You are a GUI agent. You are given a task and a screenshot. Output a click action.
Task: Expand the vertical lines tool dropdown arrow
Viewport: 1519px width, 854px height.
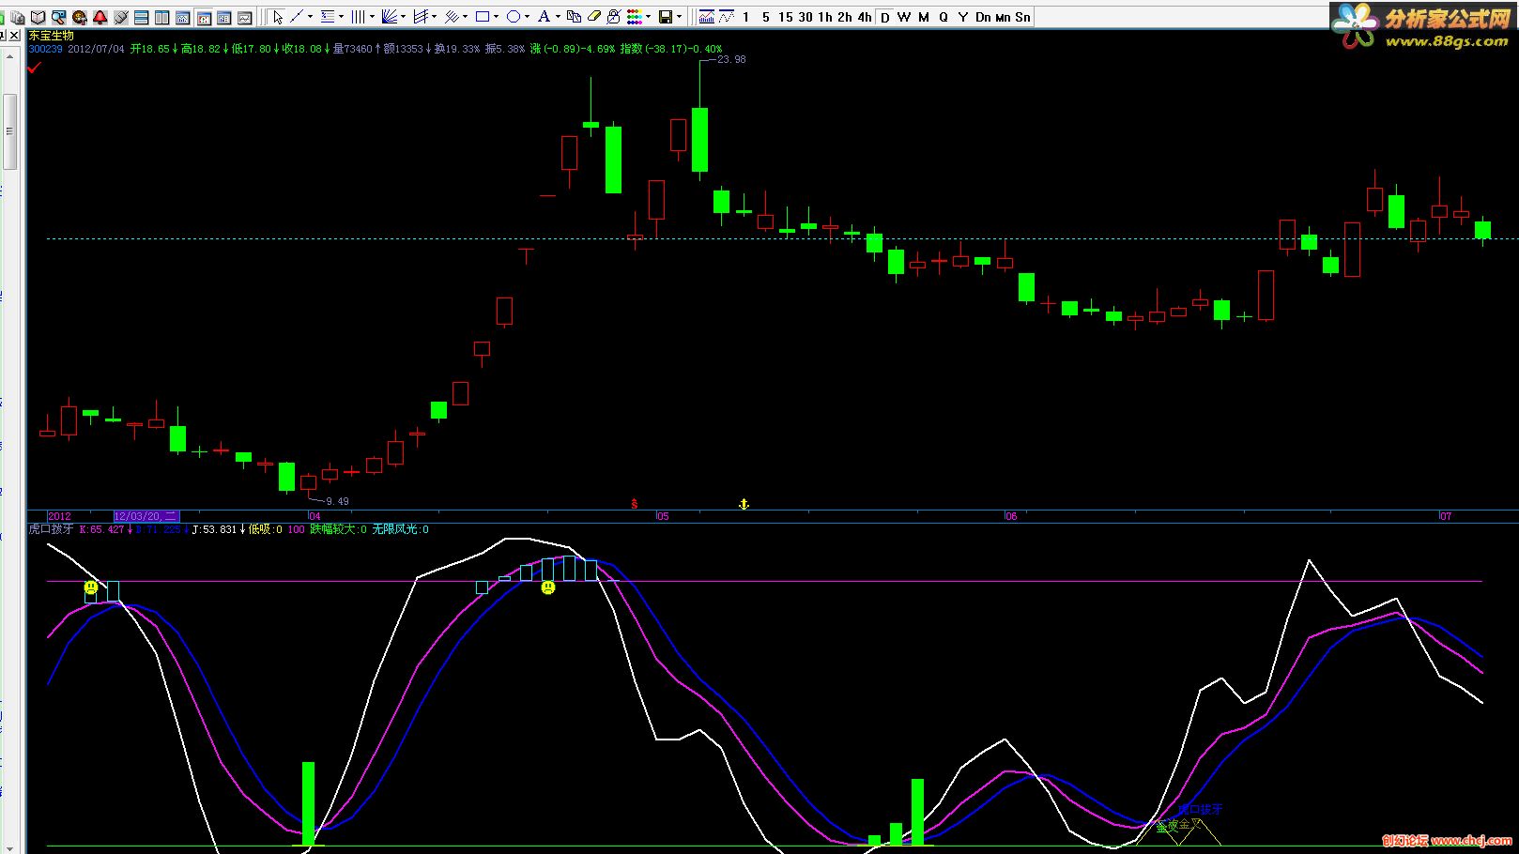[x=372, y=17]
